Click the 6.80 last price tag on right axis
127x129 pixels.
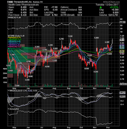[123, 40]
